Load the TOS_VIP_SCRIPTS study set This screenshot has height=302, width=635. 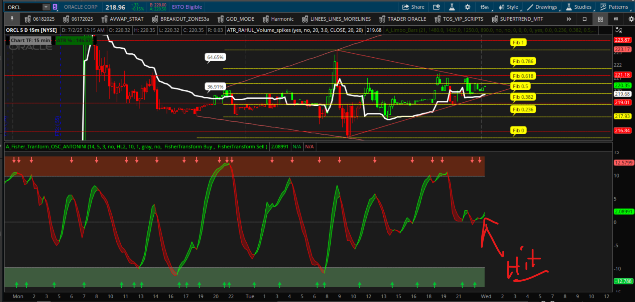(x=459, y=19)
